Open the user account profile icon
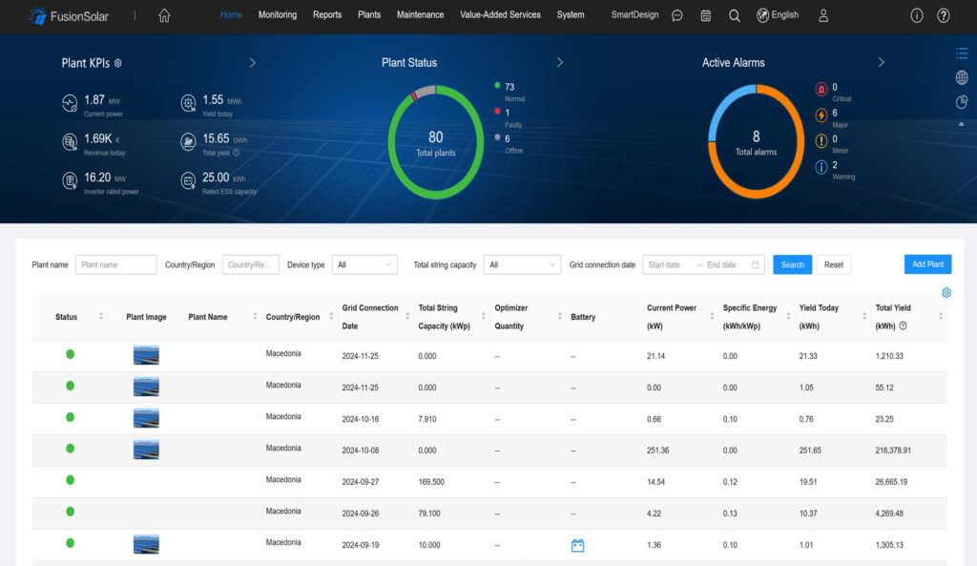This screenshot has width=977, height=566. pyautogui.click(x=823, y=15)
